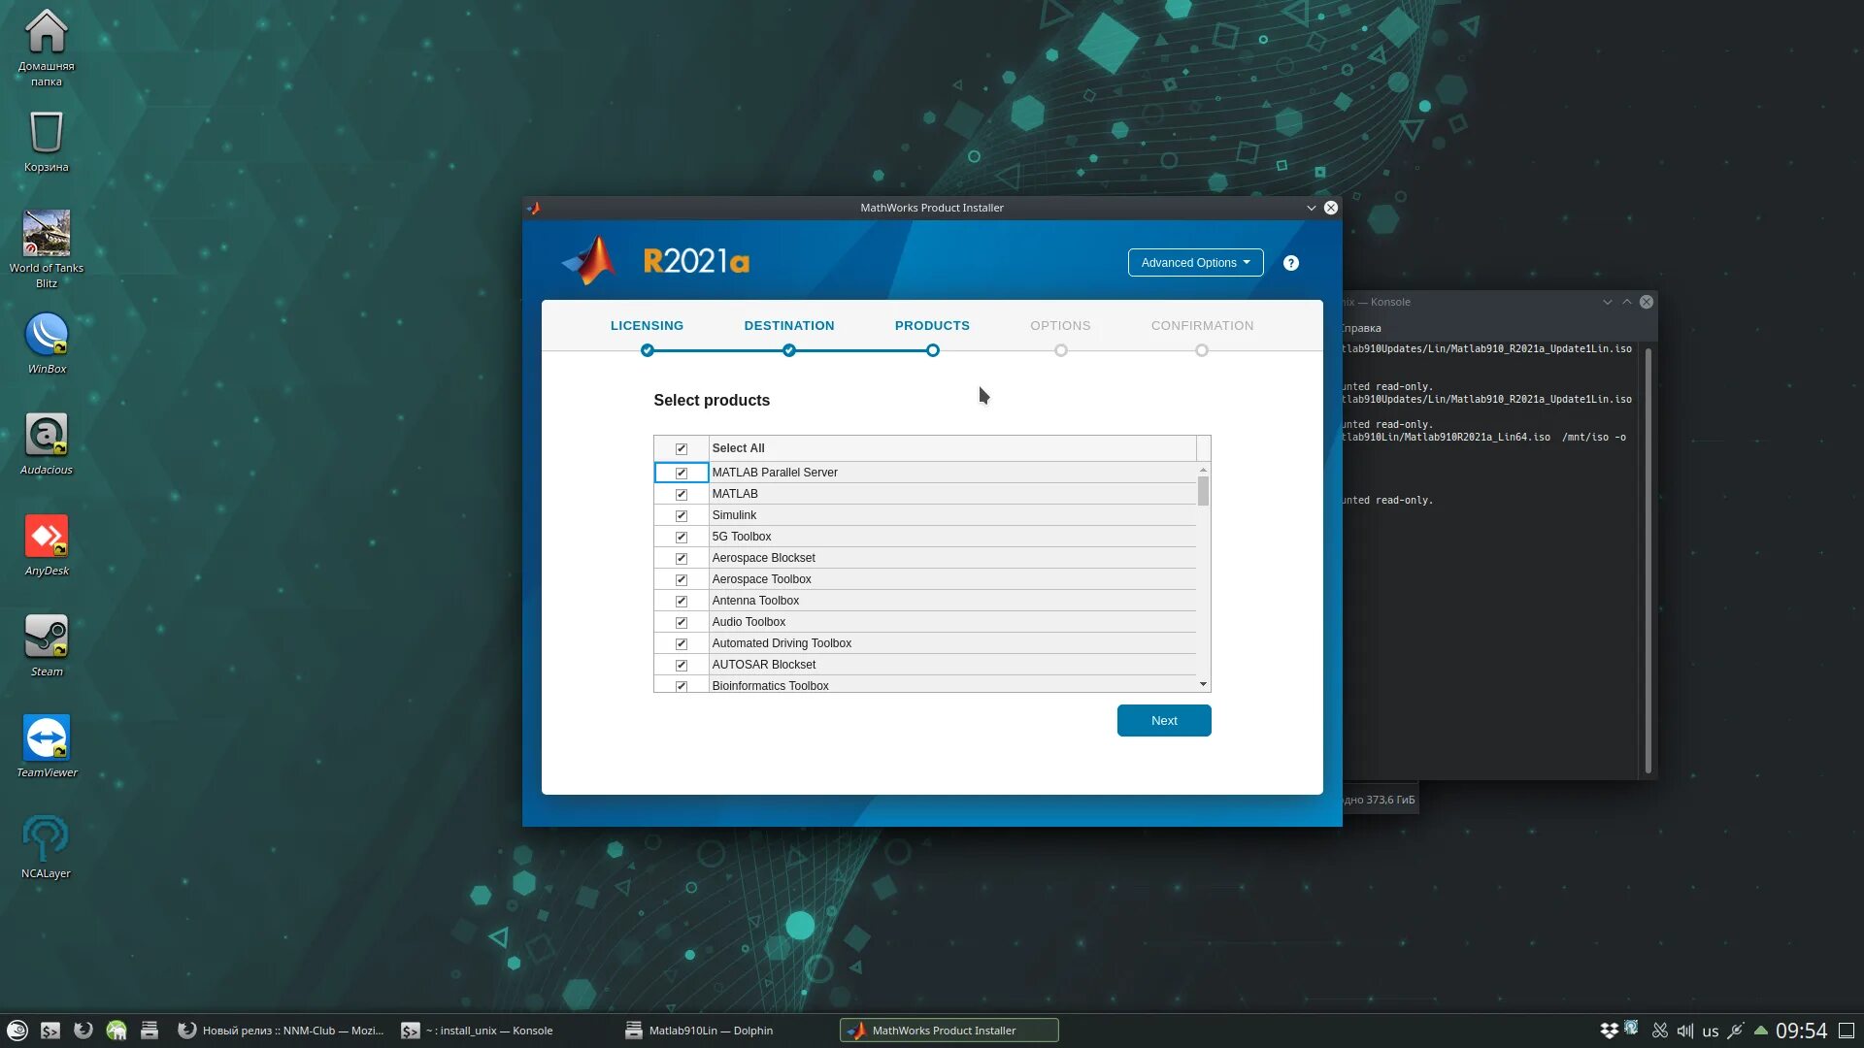Open network connection tray icon

pyautogui.click(x=1736, y=1031)
